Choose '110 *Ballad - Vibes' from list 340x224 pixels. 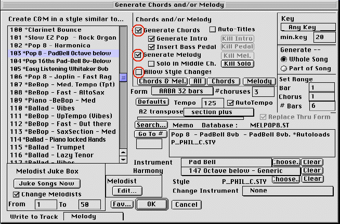coord(62,108)
